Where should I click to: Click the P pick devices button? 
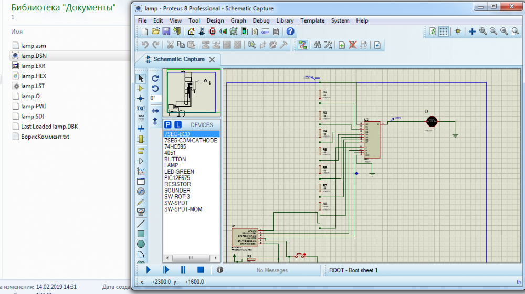pyautogui.click(x=168, y=125)
